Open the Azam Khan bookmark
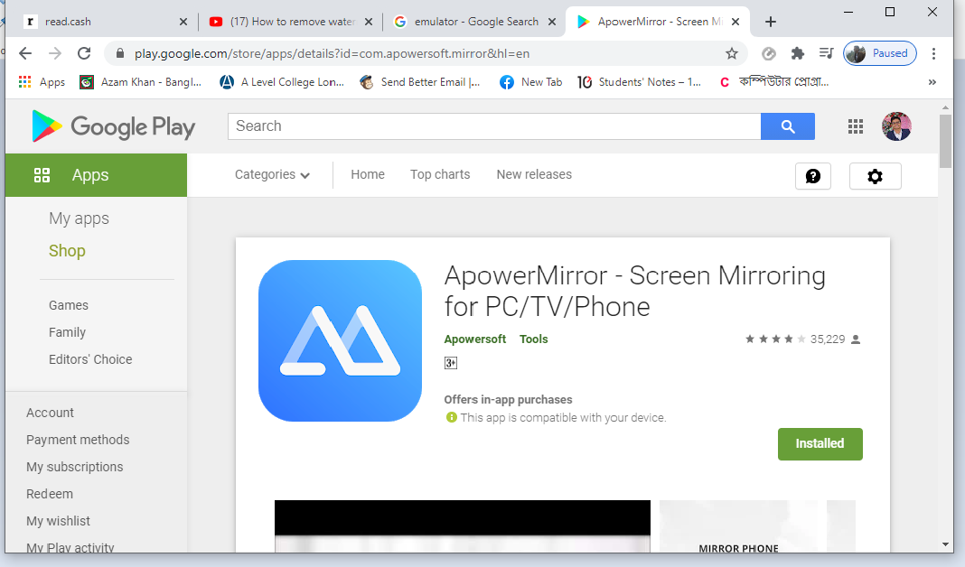 coord(141,82)
